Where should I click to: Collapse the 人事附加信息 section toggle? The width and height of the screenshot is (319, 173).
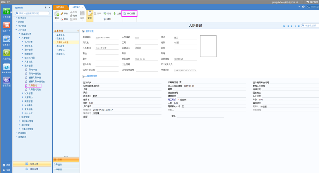[83, 76]
